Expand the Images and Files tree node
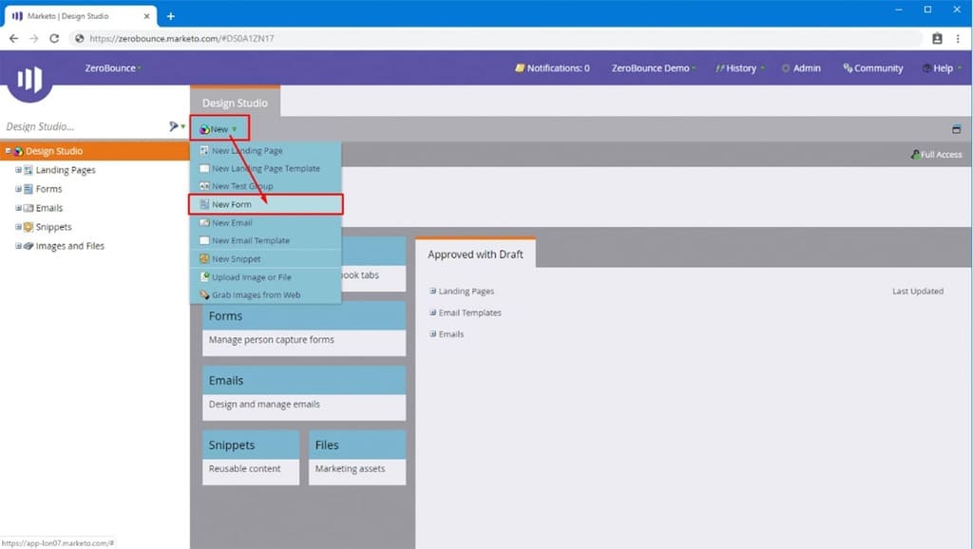 pyautogui.click(x=19, y=246)
